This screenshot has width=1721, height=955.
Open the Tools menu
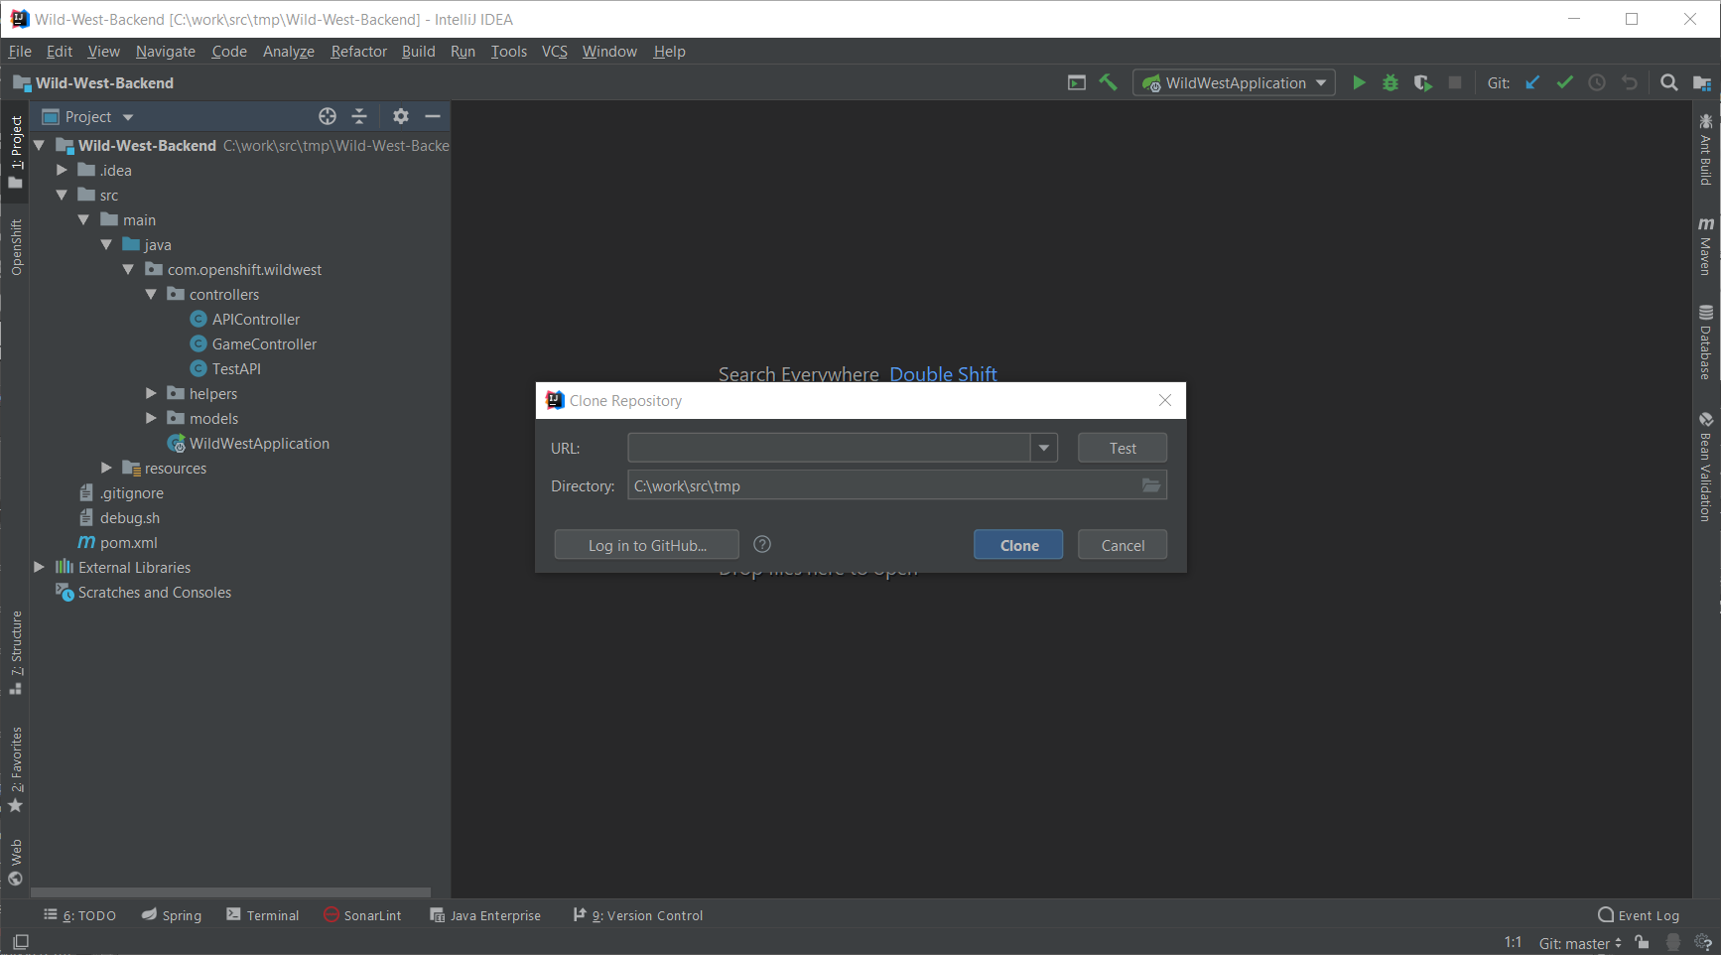509,51
